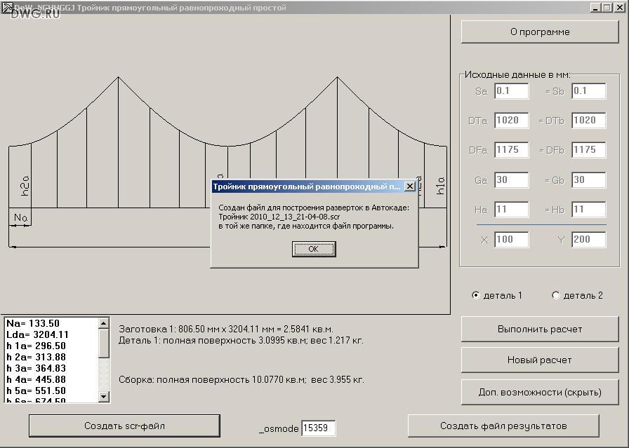Image resolution: width=629 pixels, height=448 pixels.
Task: Maximize the main program window
Action: tap(607, 8)
